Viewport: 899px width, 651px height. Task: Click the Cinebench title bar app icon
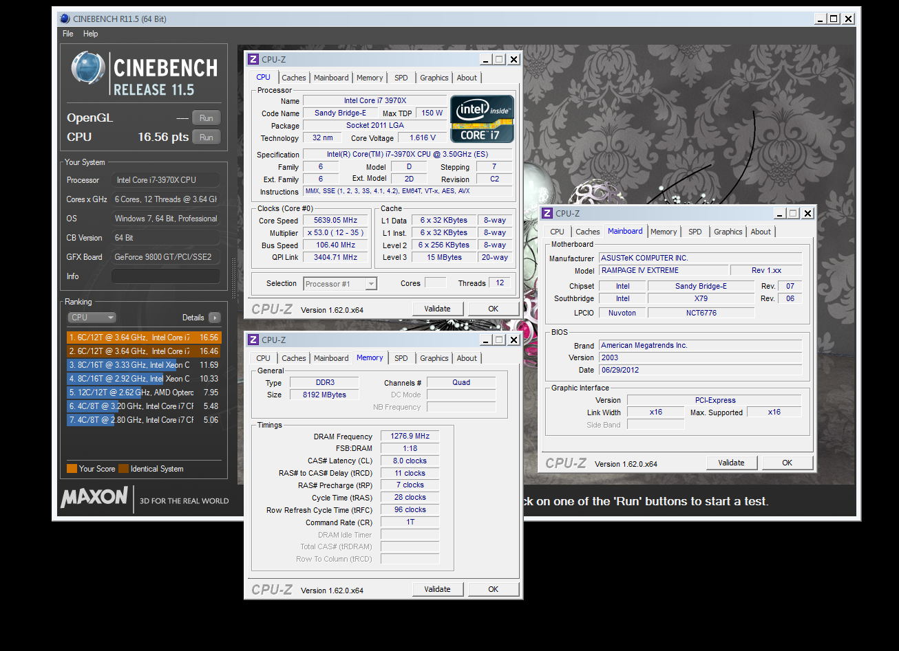pos(64,19)
